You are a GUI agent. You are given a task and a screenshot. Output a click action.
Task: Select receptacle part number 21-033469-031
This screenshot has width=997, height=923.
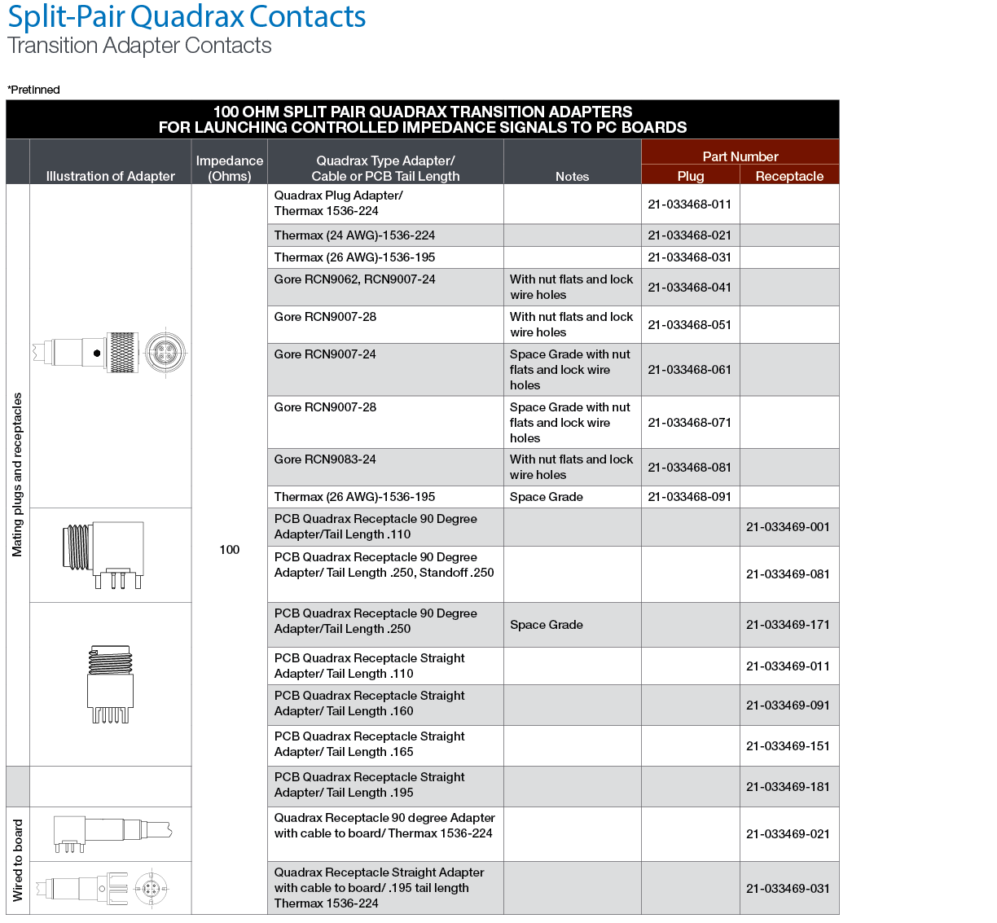pos(788,889)
